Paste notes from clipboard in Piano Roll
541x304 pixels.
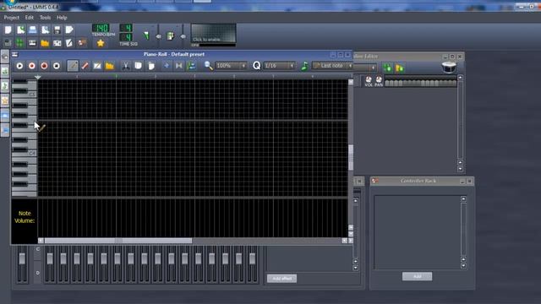click(x=150, y=66)
